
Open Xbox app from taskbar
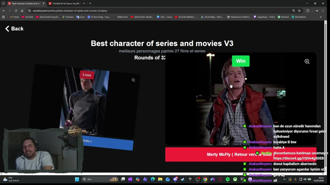[x=235, y=179]
